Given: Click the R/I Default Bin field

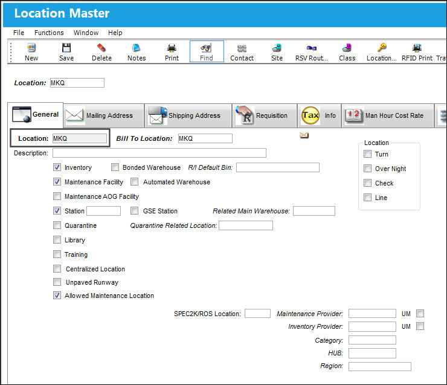Looking at the screenshot, I should point(278,167).
